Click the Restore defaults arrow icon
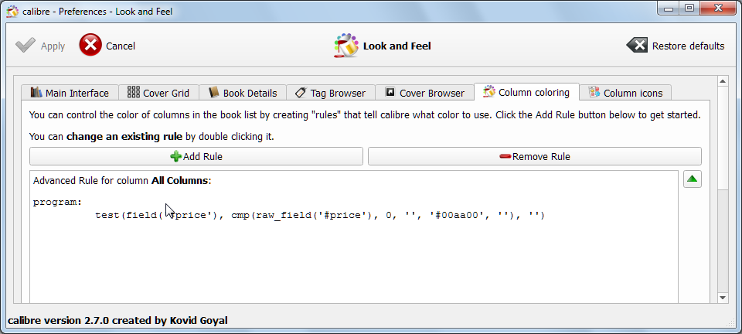This screenshot has height=334, width=742. point(637,46)
